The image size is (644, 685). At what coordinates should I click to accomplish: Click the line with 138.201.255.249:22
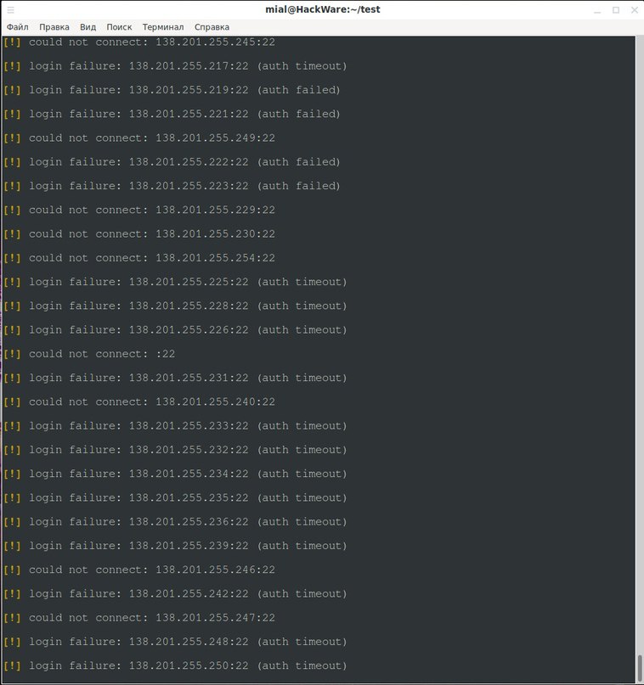point(139,138)
